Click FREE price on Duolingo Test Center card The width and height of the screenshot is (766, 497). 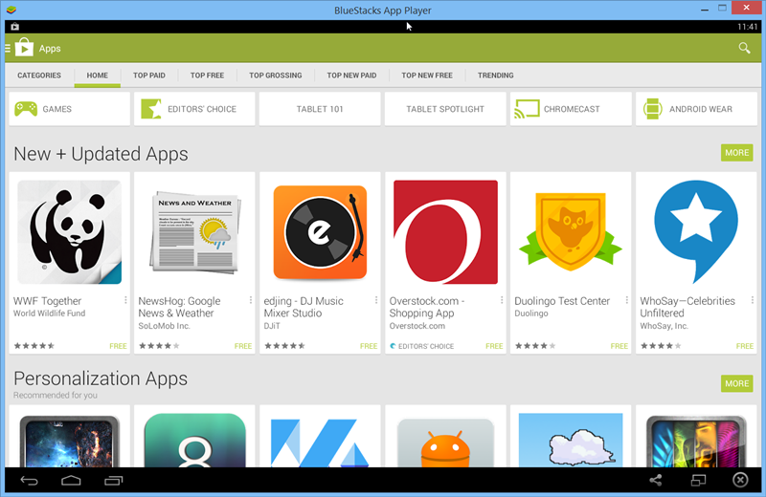620,346
